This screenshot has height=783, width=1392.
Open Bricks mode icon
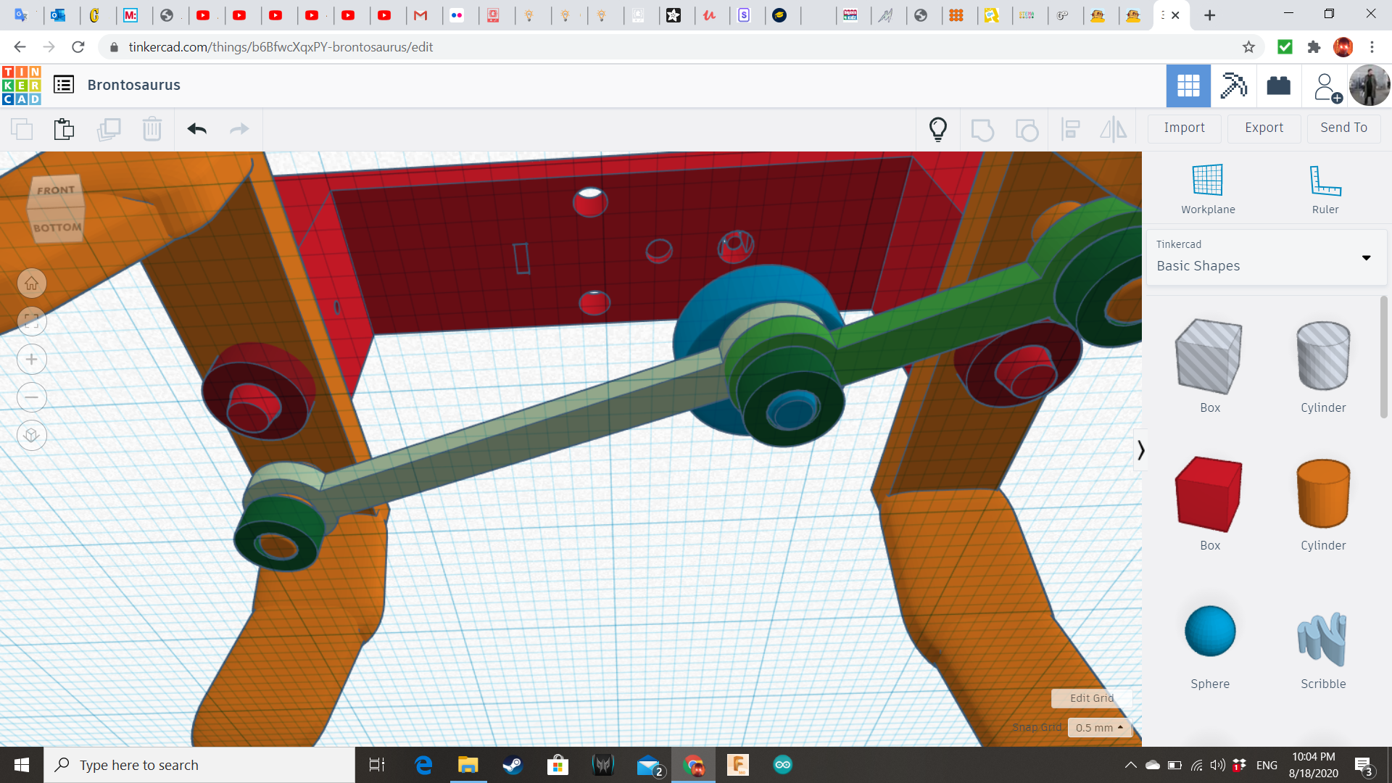1278,86
